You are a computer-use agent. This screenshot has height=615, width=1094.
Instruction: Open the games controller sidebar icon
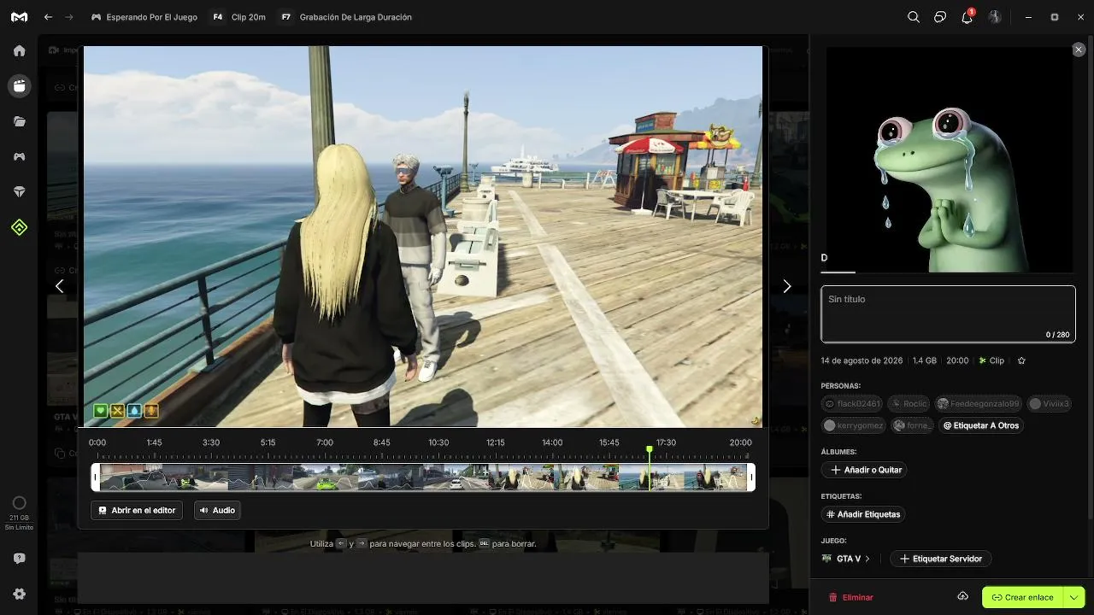19,157
